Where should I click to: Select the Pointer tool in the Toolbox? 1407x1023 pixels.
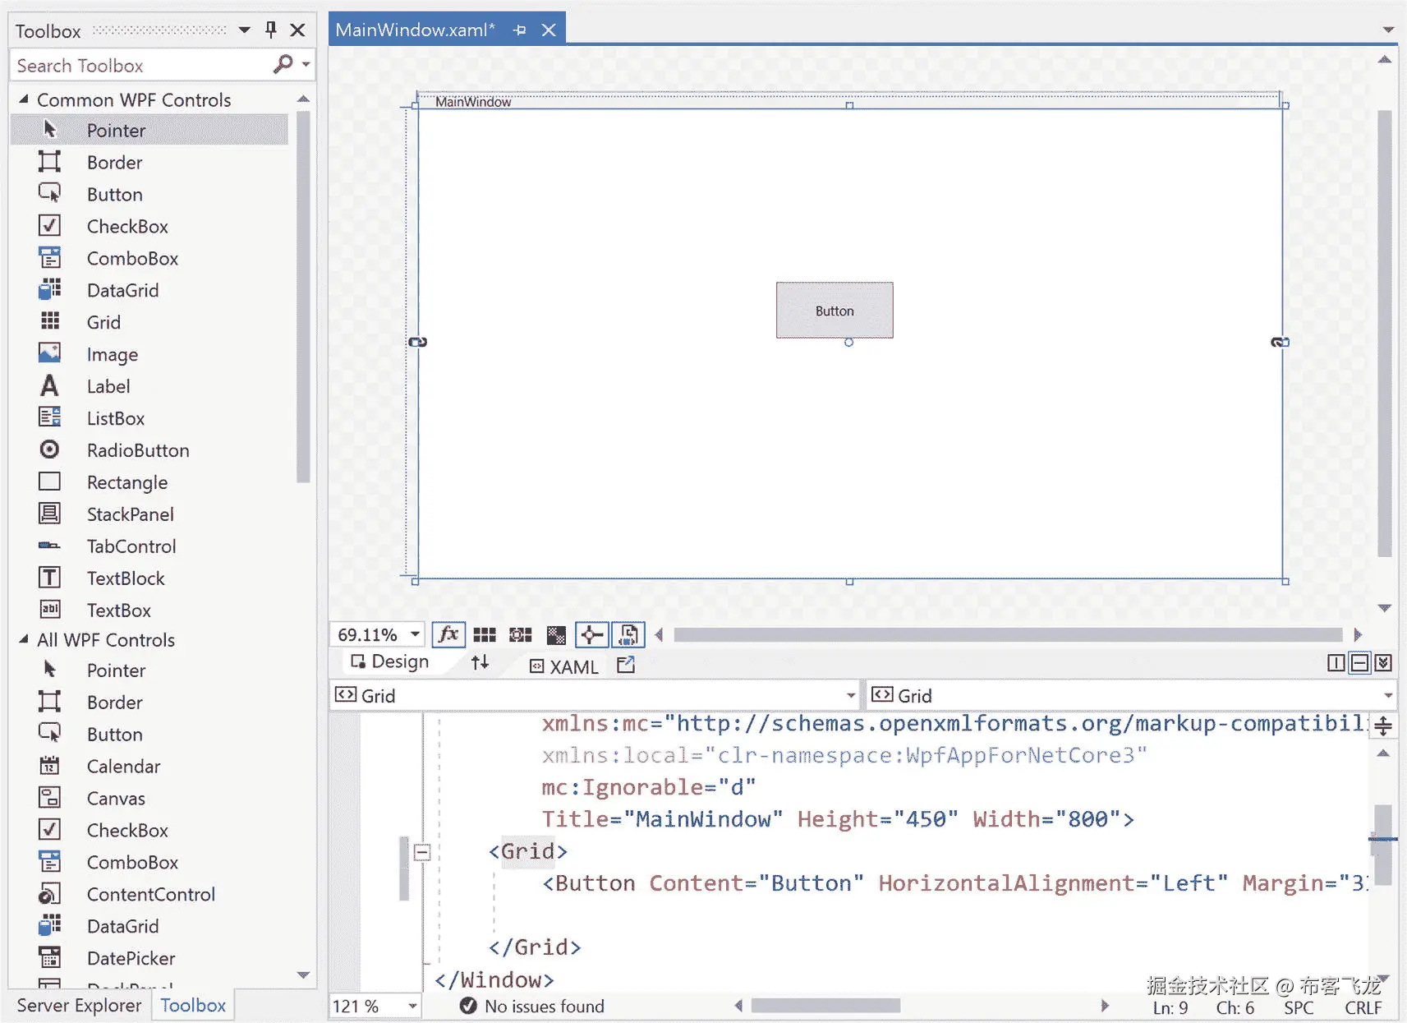116,130
